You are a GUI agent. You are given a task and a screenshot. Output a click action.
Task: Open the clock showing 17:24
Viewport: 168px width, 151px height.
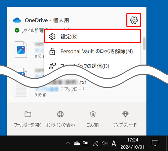pos(132,143)
